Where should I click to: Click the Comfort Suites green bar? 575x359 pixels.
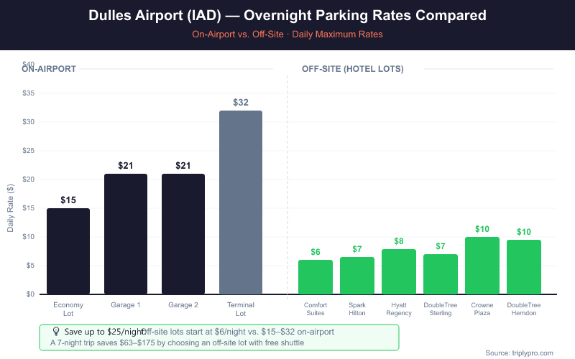click(316, 277)
